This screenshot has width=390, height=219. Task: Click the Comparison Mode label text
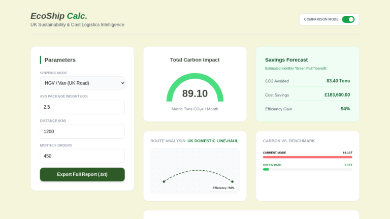[321, 19]
